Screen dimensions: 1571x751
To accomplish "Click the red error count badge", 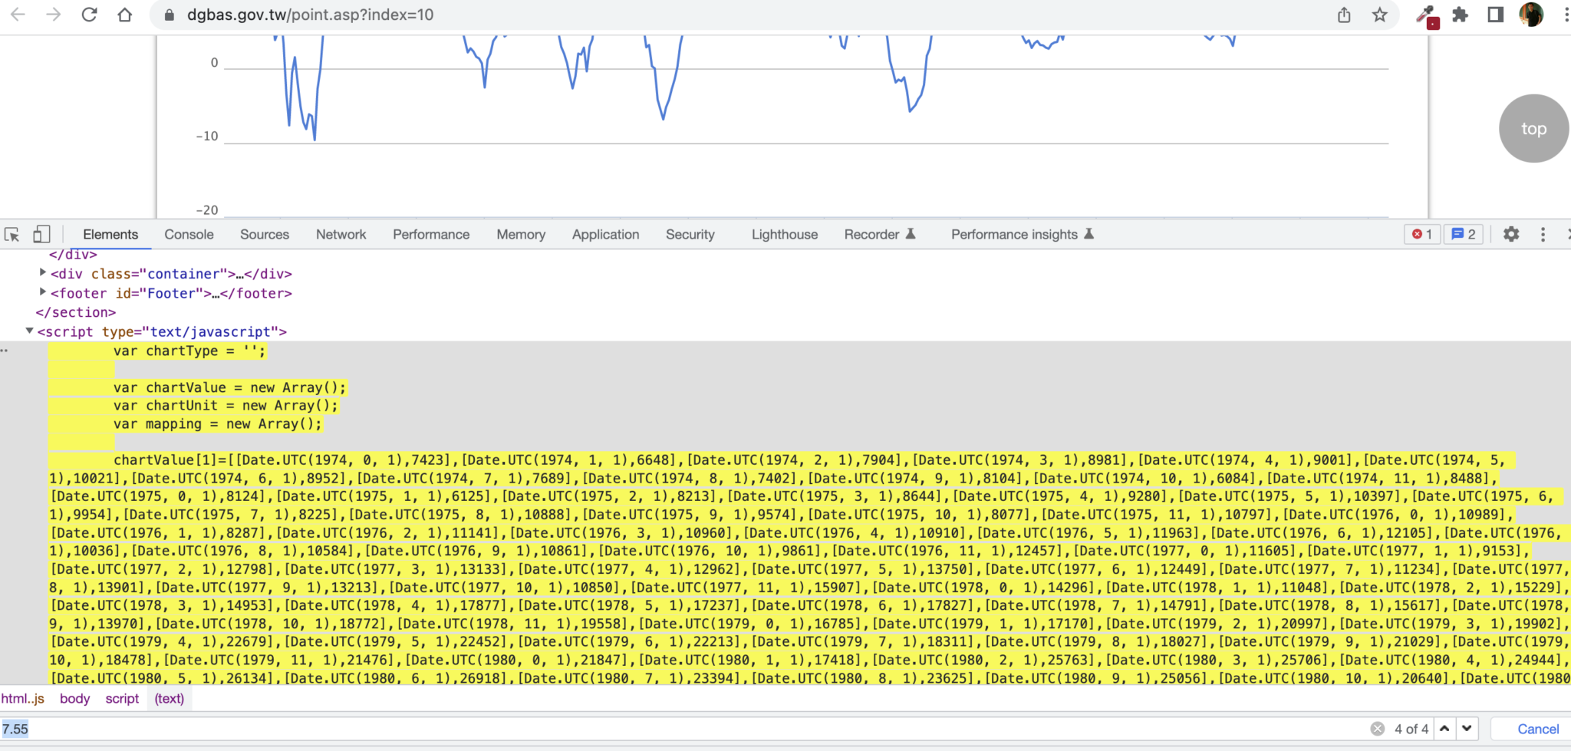I will [x=1421, y=235].
